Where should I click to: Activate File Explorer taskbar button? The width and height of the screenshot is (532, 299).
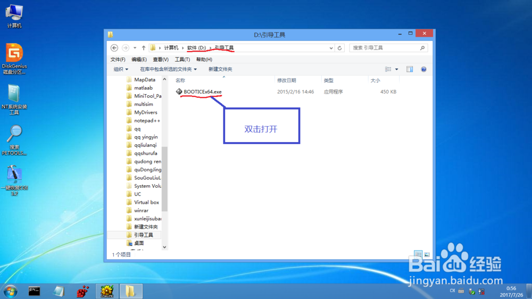(131, 291)
